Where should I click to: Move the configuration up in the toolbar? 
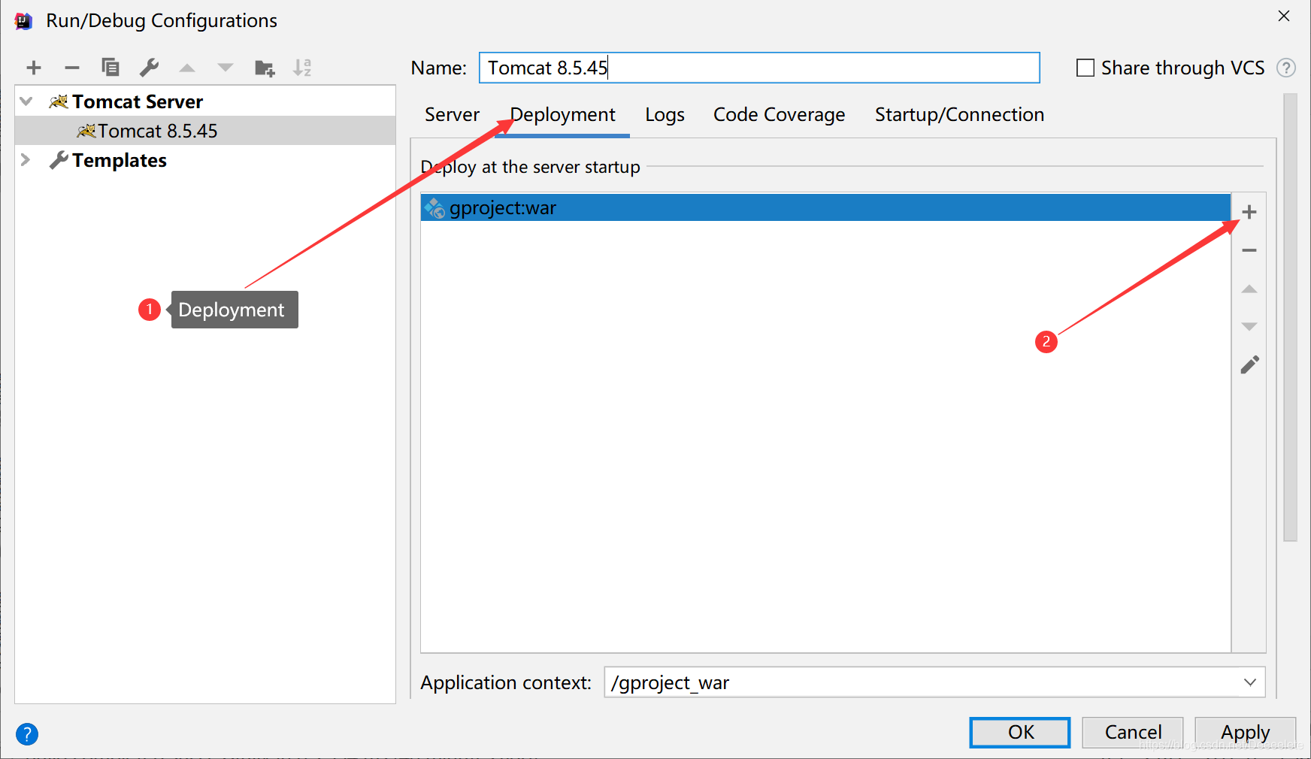point(187,68)
